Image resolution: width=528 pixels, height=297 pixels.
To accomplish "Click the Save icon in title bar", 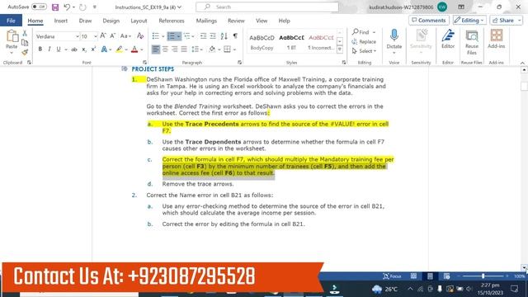I will click(x=55, y=7).
